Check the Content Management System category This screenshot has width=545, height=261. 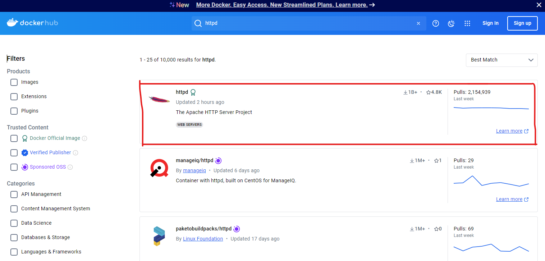point(14,209)
